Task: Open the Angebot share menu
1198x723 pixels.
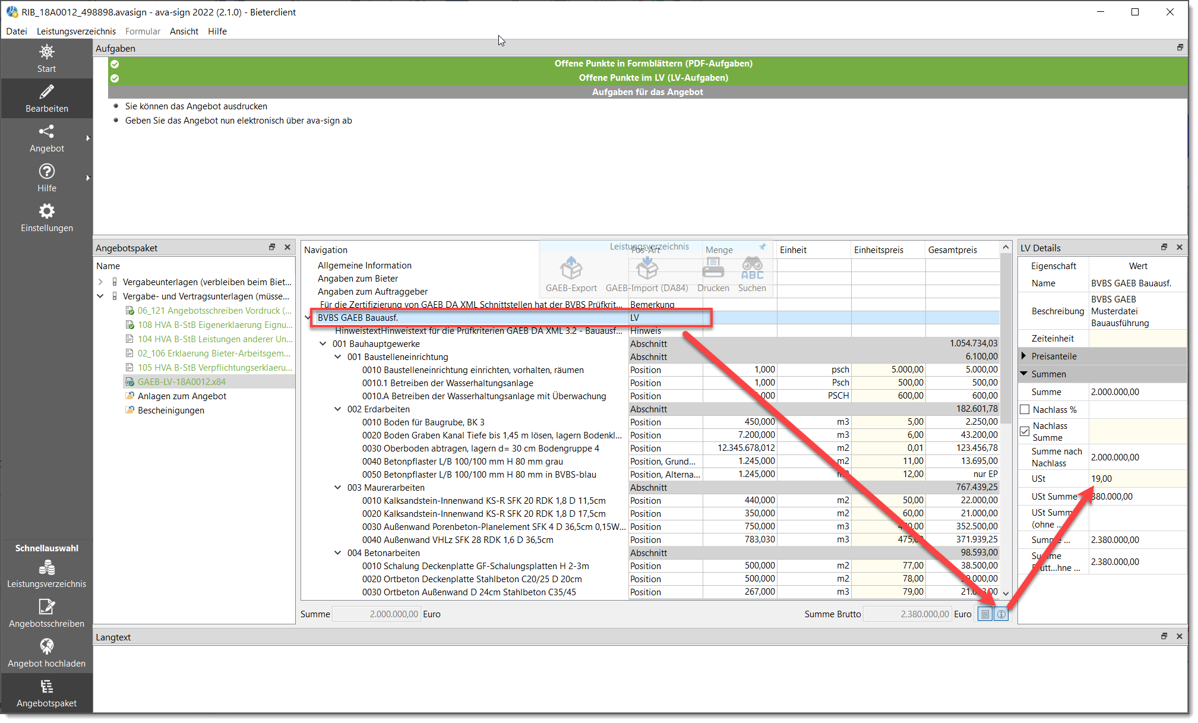Action: coord(46,138)
